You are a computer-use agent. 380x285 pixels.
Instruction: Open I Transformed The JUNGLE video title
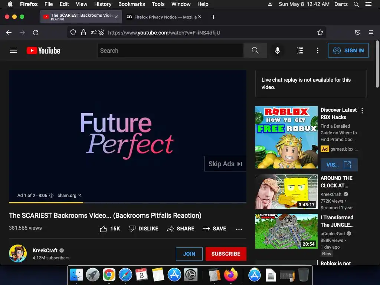click(337, 221)
